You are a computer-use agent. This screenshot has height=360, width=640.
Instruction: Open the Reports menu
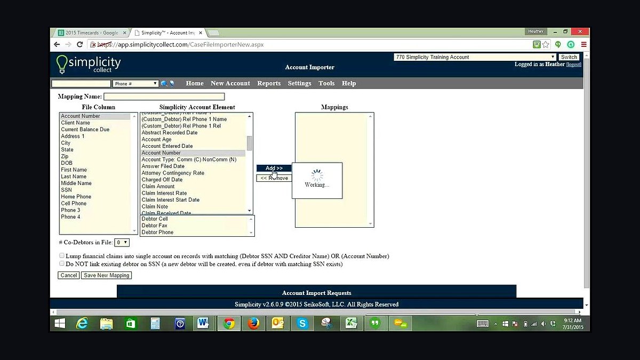(269, 83)
